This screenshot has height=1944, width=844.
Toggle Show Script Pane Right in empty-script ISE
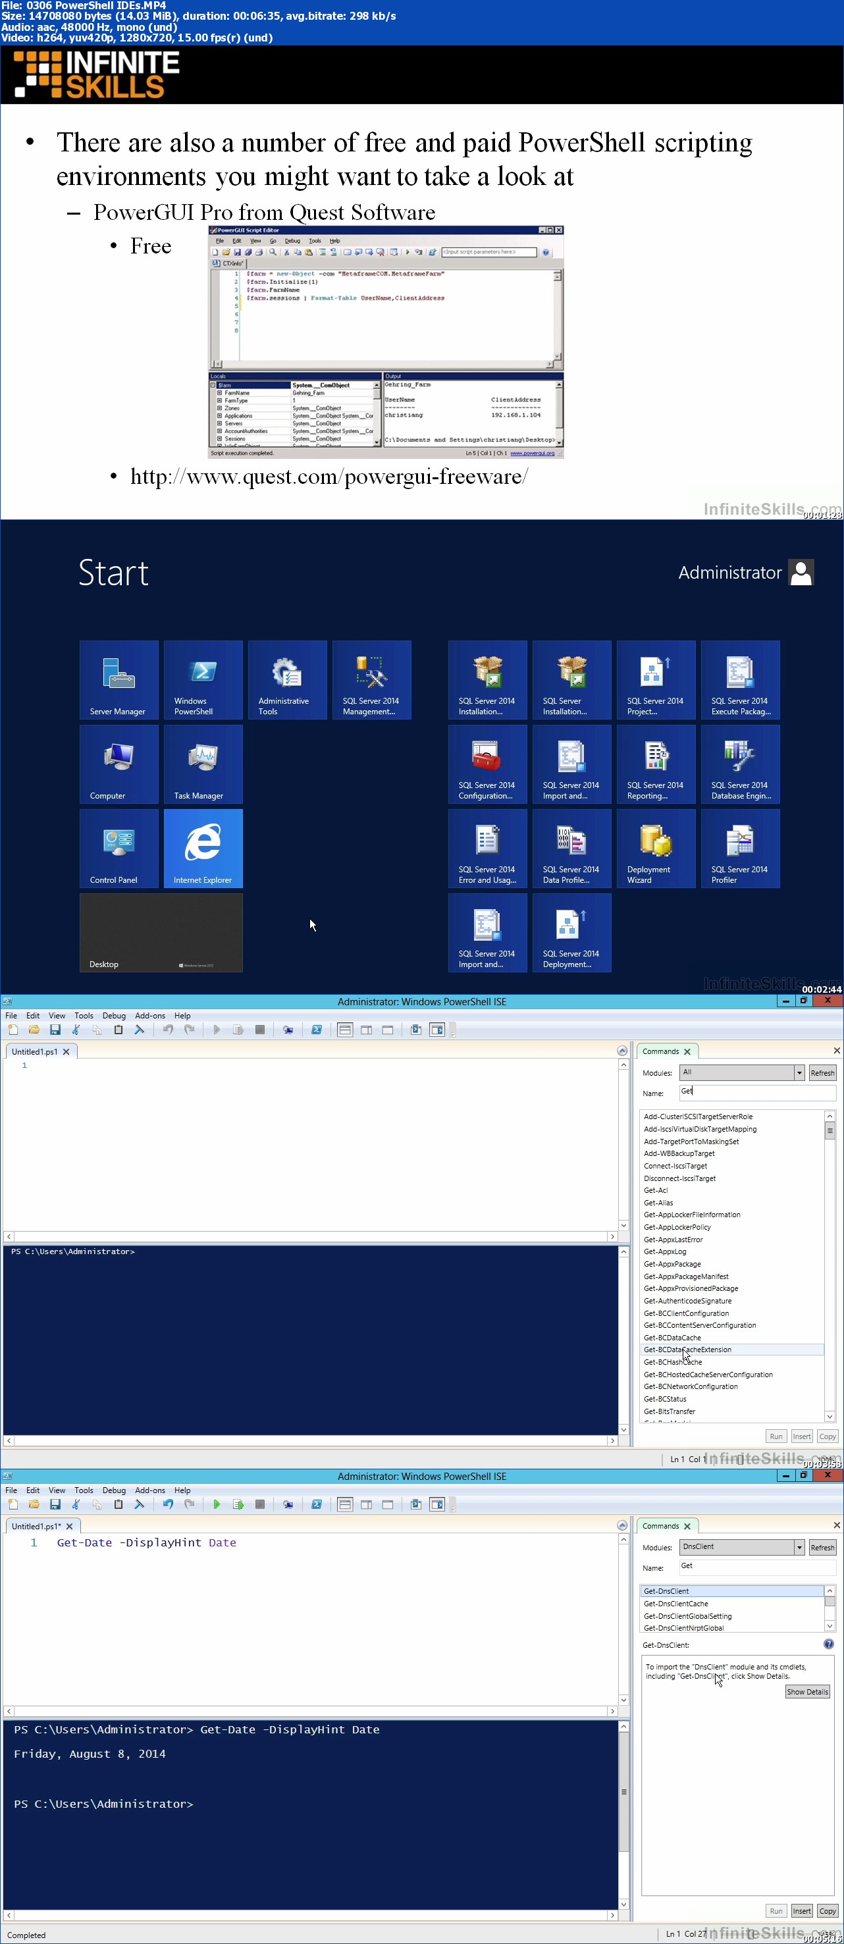pyautogui.click(x=366, y=1030)
